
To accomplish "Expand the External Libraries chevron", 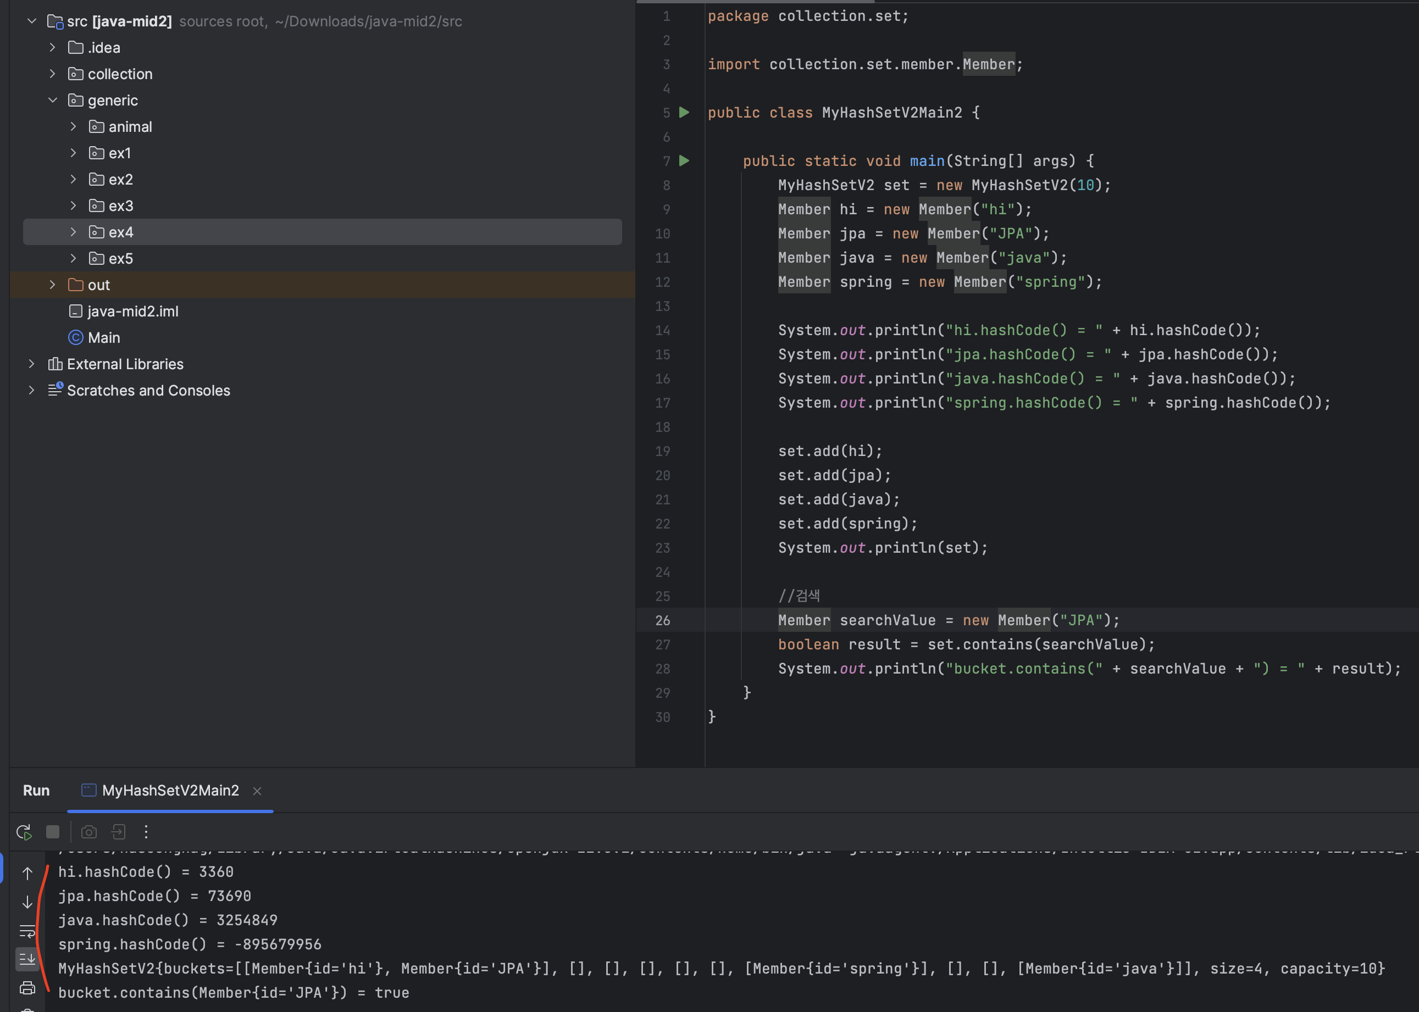I will [32, 364].
